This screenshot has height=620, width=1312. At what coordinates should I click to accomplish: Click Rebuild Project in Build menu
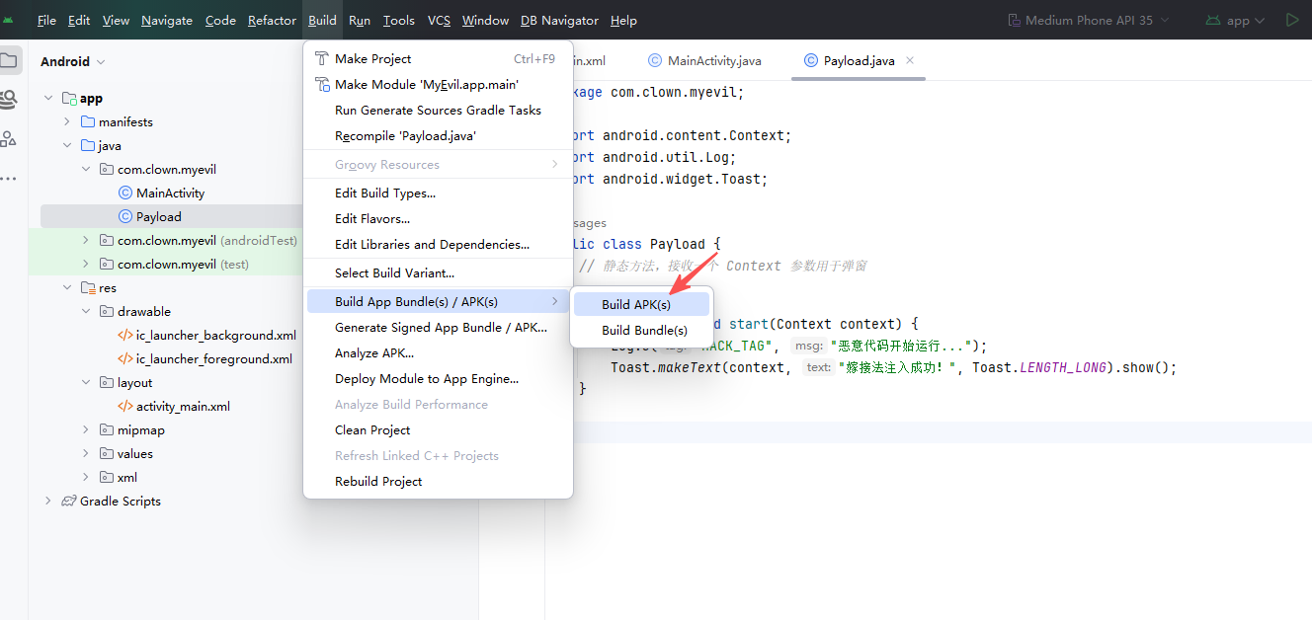378,482
